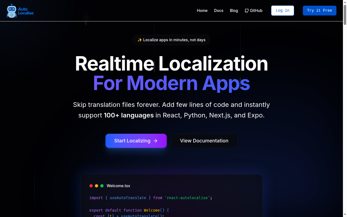Click the scrollbar down arrow
This screenshot has height=217, width=347.
pyautogui.click(x=345, y=215)
